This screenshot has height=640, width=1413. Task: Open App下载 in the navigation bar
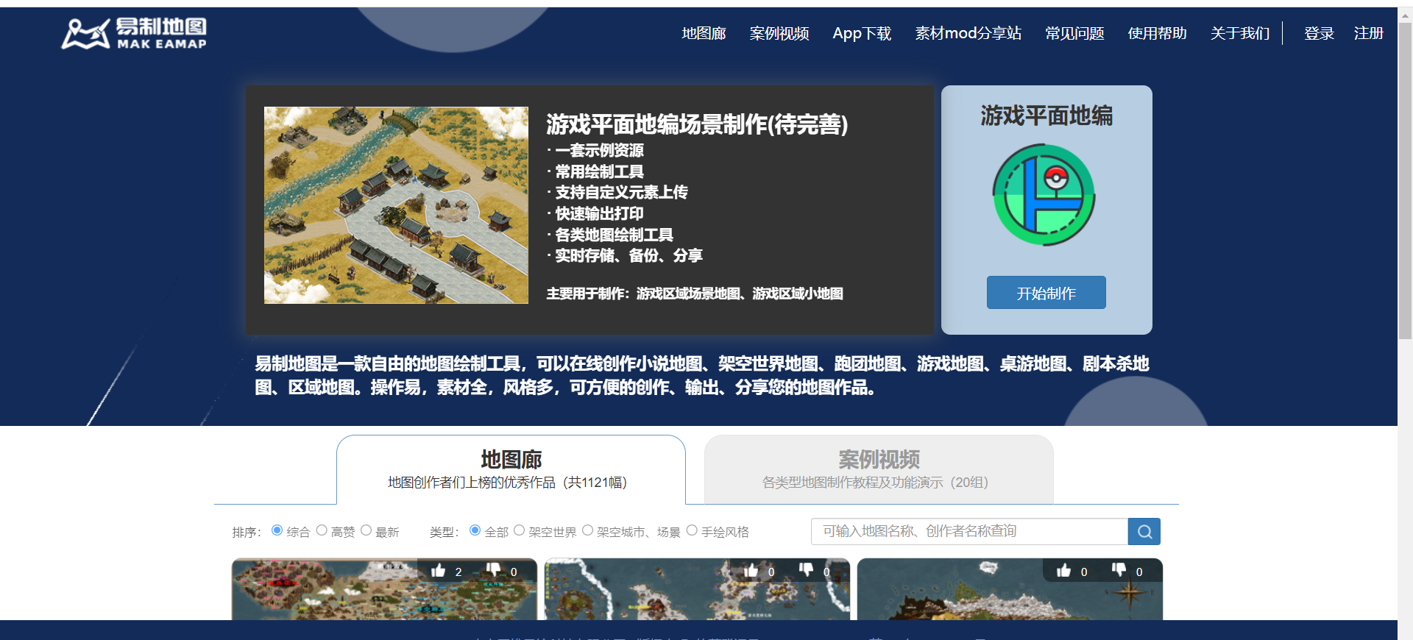tap(862, 33)
